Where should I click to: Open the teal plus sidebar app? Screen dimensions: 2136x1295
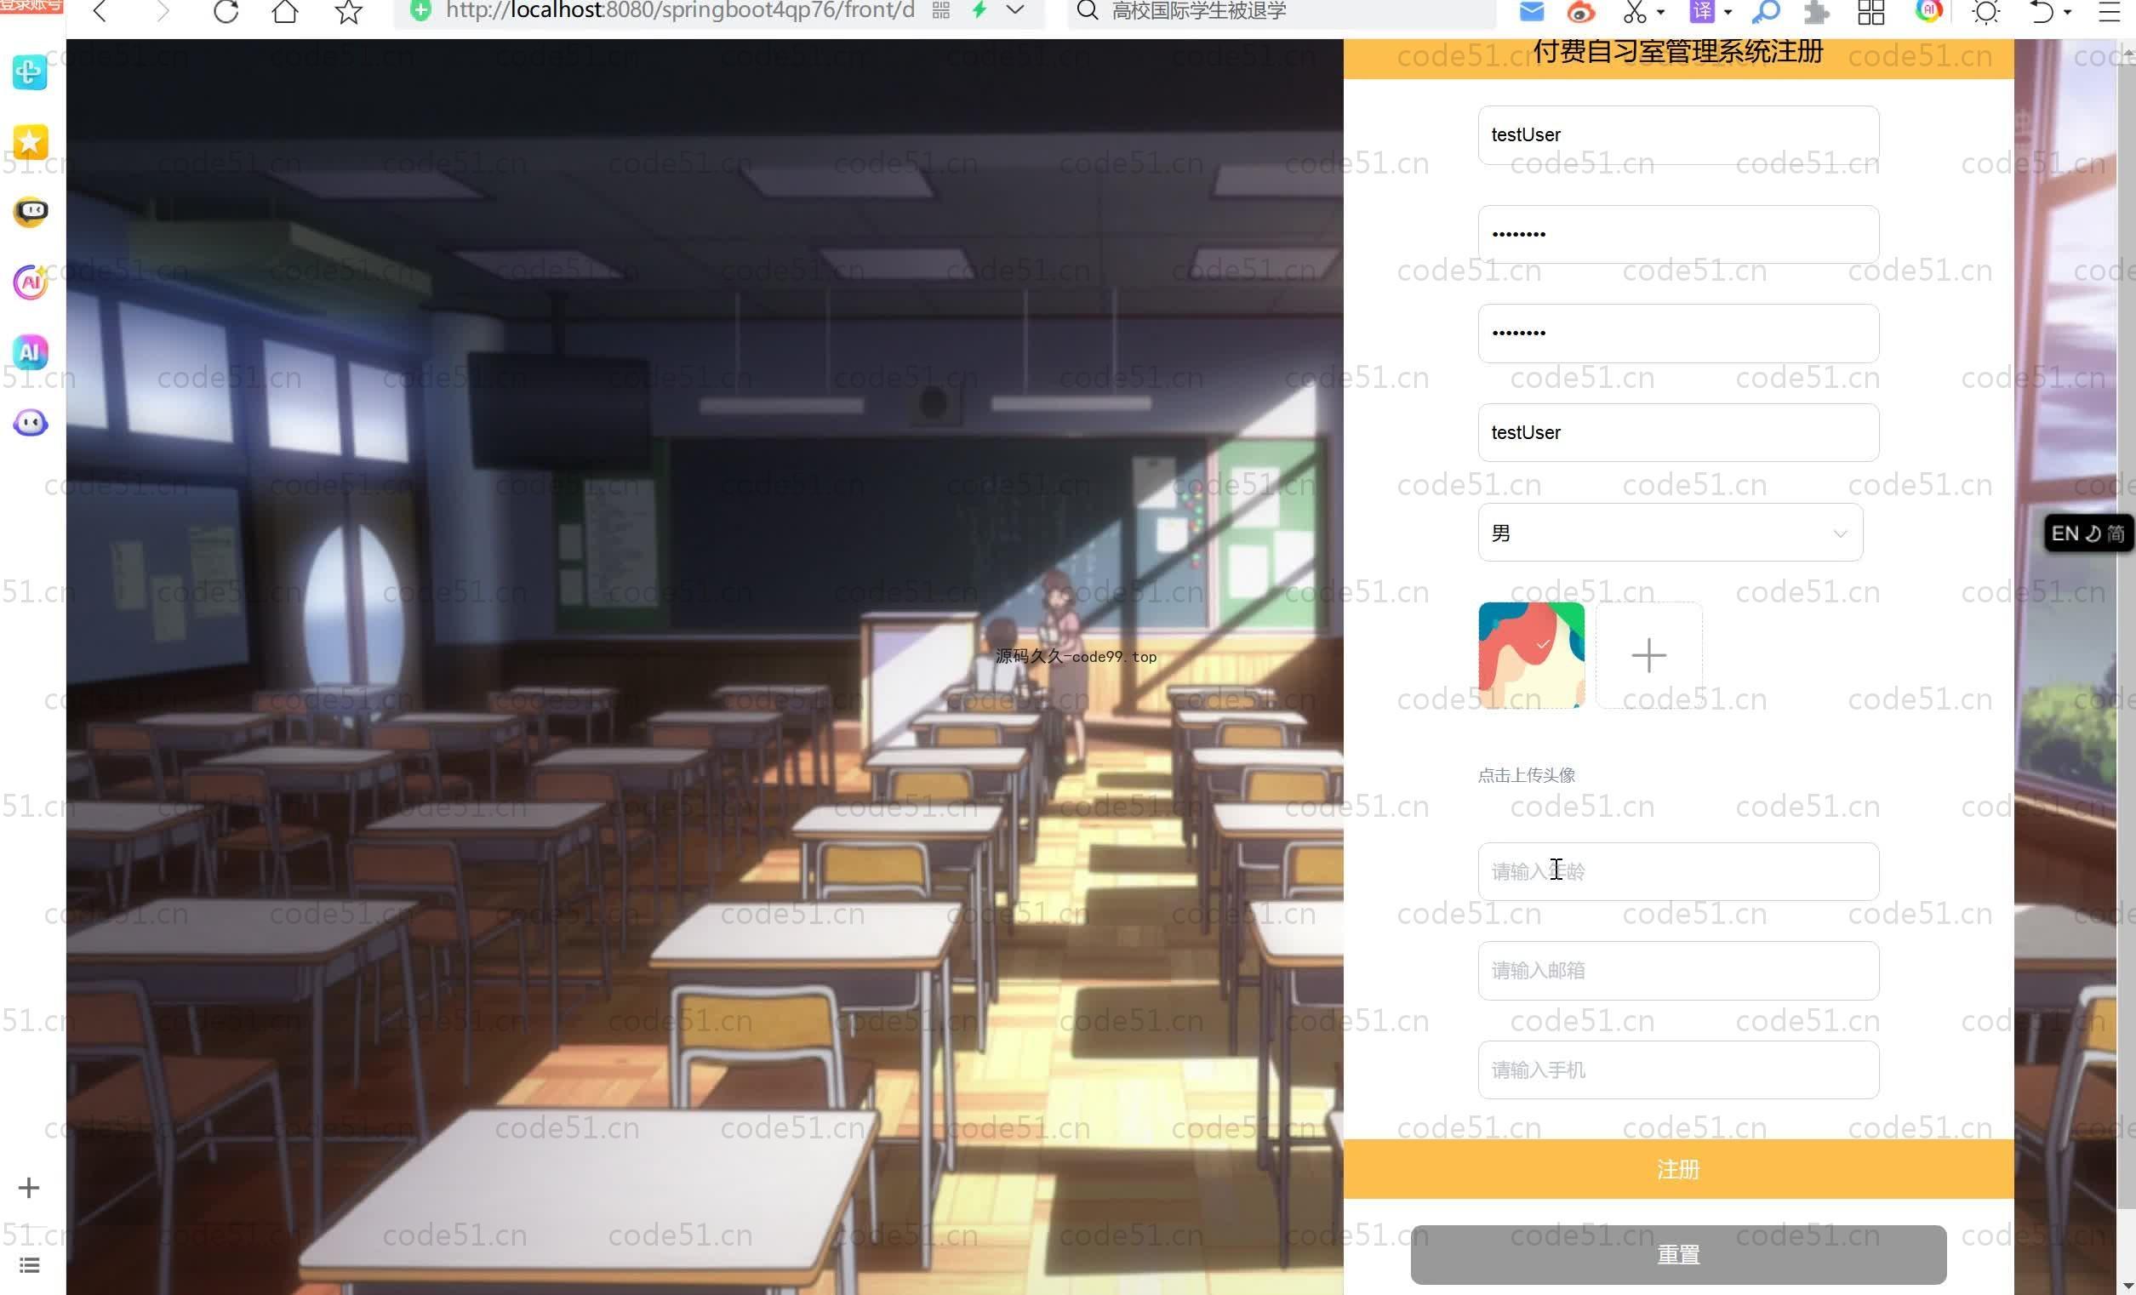pyautogui.click(x=31, y=72)
